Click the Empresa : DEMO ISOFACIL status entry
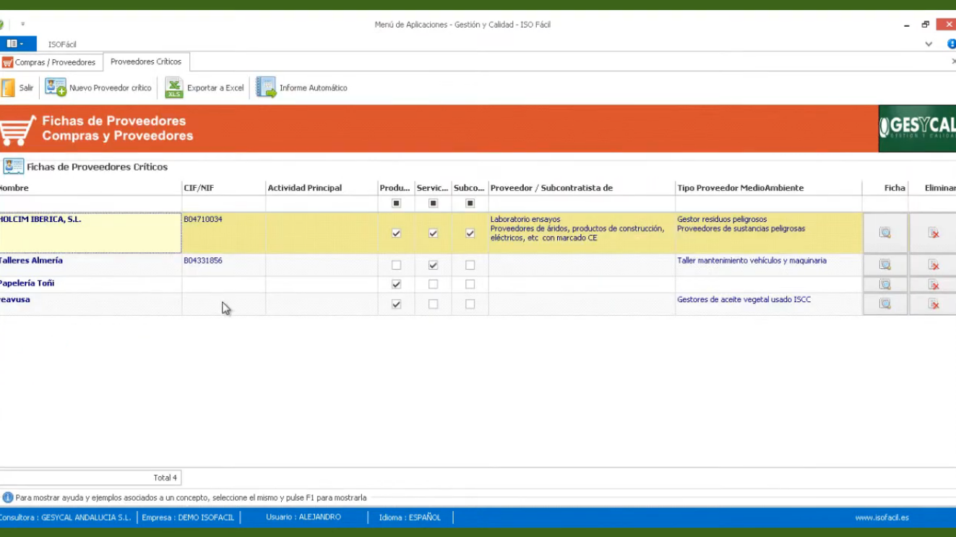 (x=188, y=517)
